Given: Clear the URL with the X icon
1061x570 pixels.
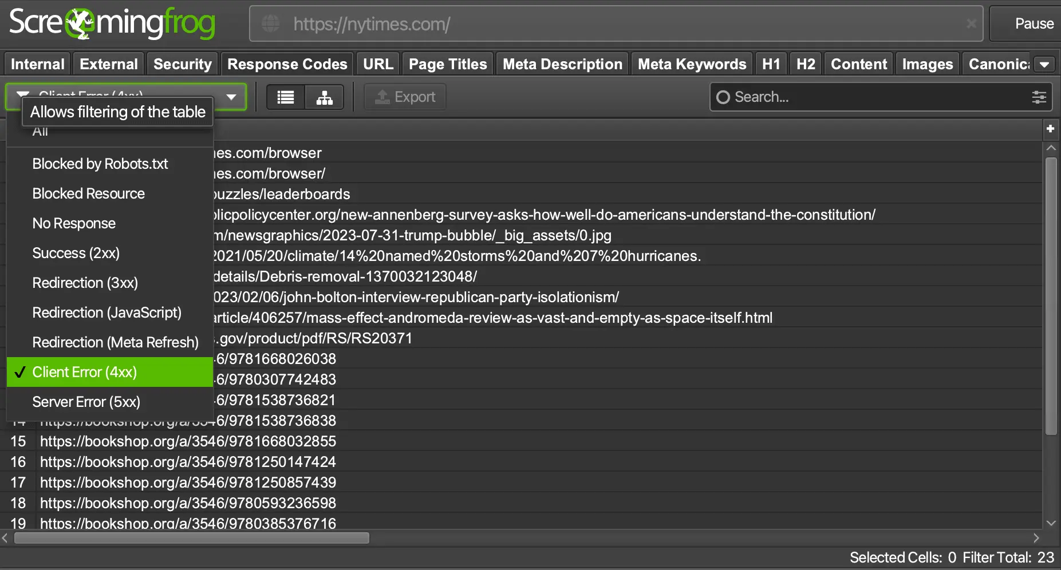Looking at the screenshot, I should [x=971, y=23].
